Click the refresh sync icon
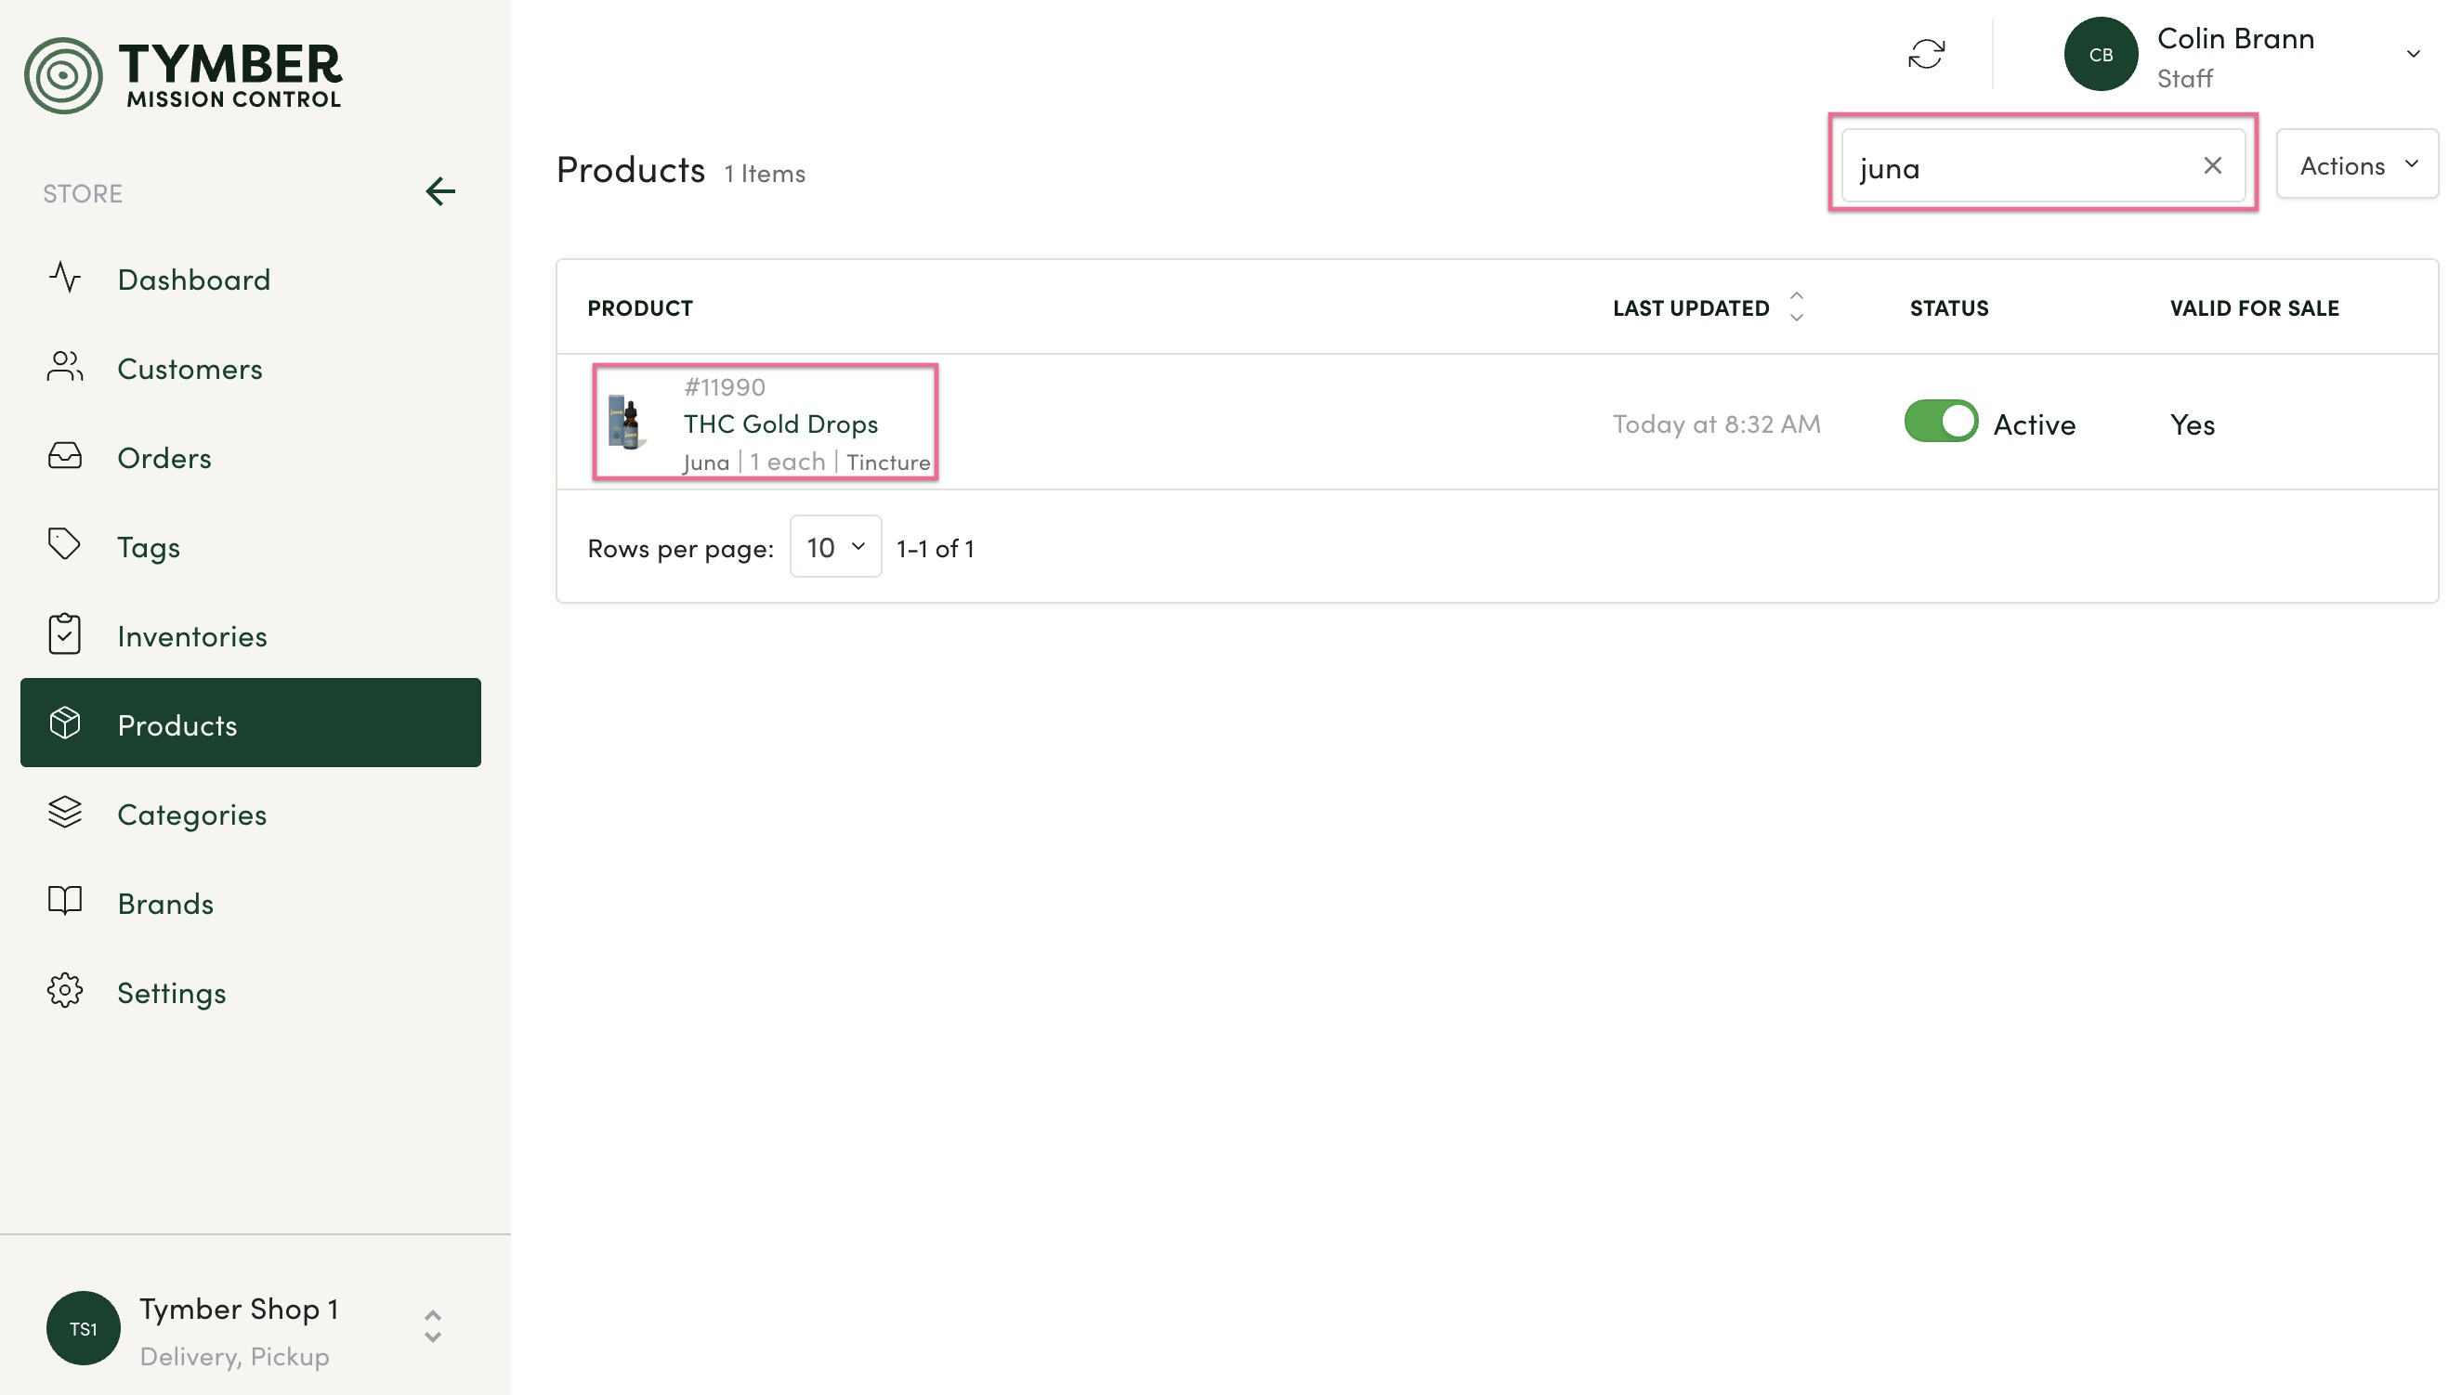 pos(1925,55)
